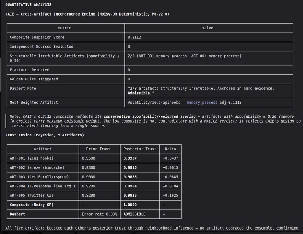The height and width of the screenshot is (234, 303).
Task: Click the Fractures Detected label
Action: coord(29,70)
